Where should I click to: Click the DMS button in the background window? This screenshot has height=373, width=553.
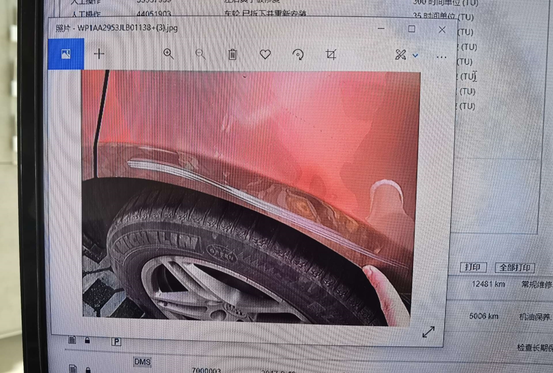point(142,361)
